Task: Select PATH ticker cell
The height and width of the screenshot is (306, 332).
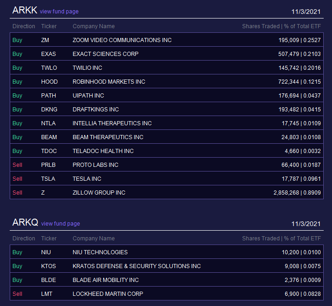Action: 49,96
